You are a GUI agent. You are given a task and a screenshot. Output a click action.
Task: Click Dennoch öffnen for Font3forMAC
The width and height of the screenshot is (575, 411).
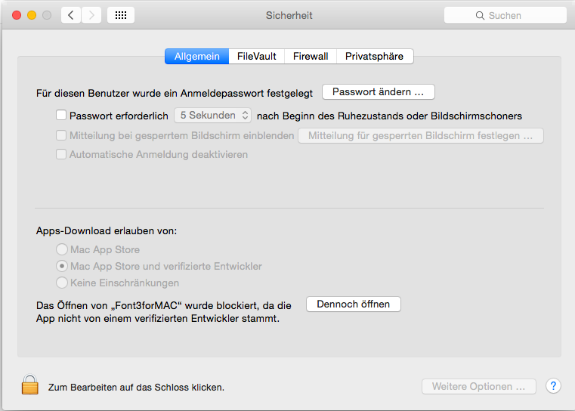[353, 304]
